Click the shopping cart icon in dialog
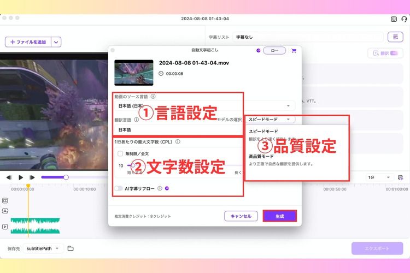This screenshot has width=410, height=273. (294, 51)
